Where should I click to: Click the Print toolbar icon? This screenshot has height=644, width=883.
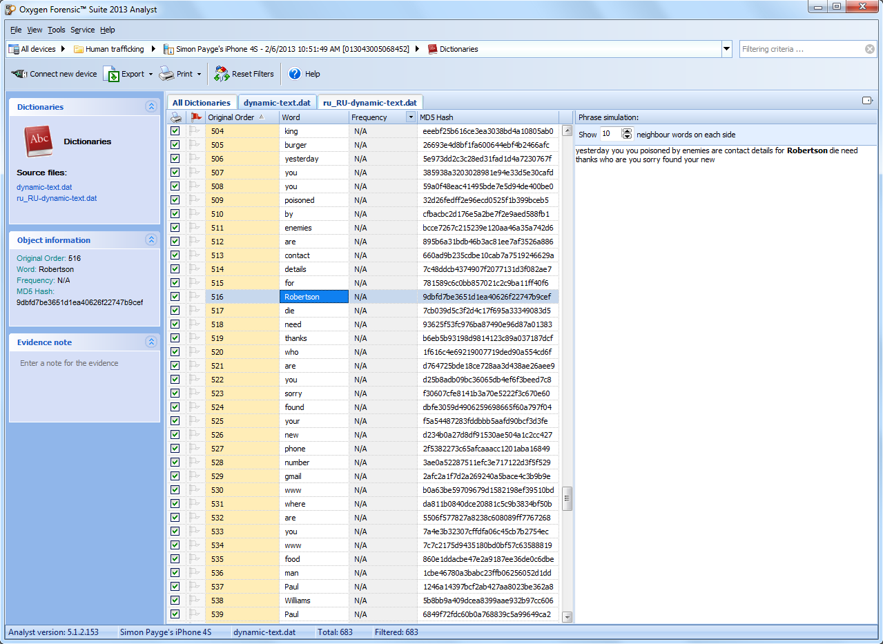[x=166, y=74]
